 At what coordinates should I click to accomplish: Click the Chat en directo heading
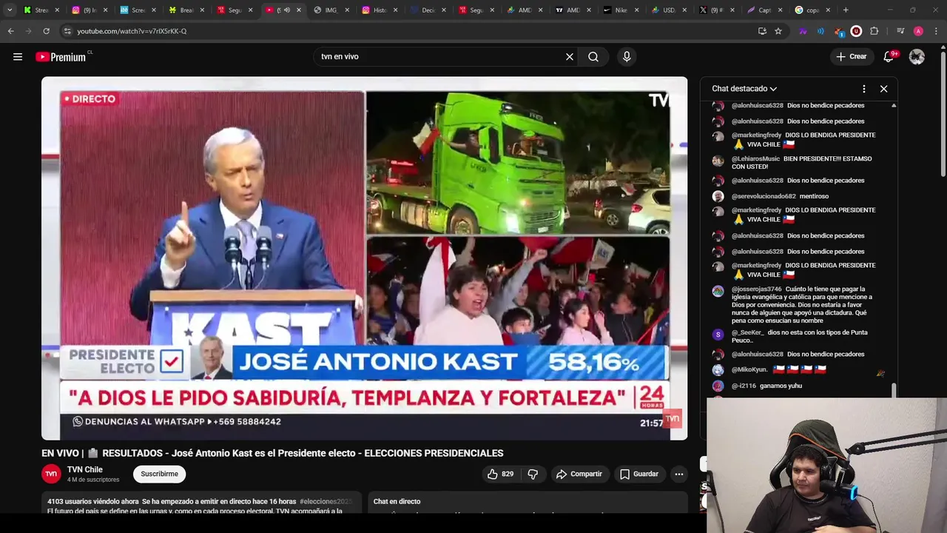[397, 502]
